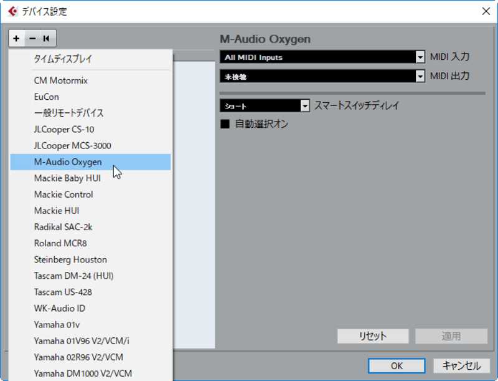Choose Mackie Baby HUI device
The image size is (498, 381).
[90, 178]
